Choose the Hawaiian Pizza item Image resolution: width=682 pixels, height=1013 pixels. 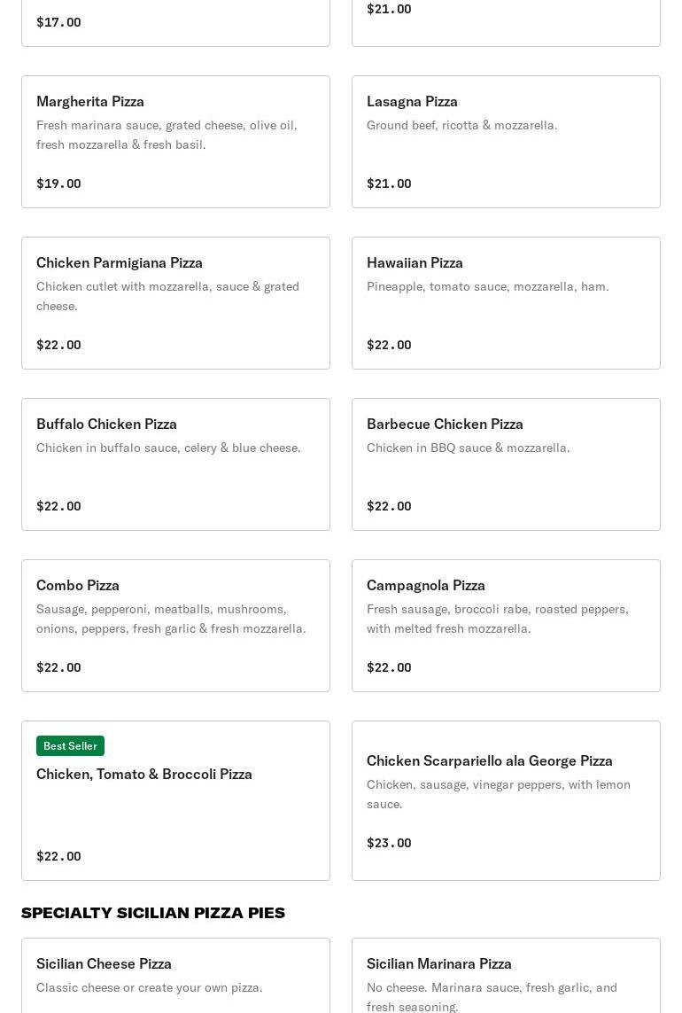point(506,302)
